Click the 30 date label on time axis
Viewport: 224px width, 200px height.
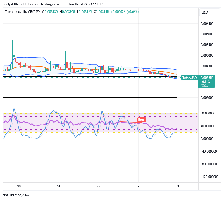pyautogui.click(x=19, y=186)
